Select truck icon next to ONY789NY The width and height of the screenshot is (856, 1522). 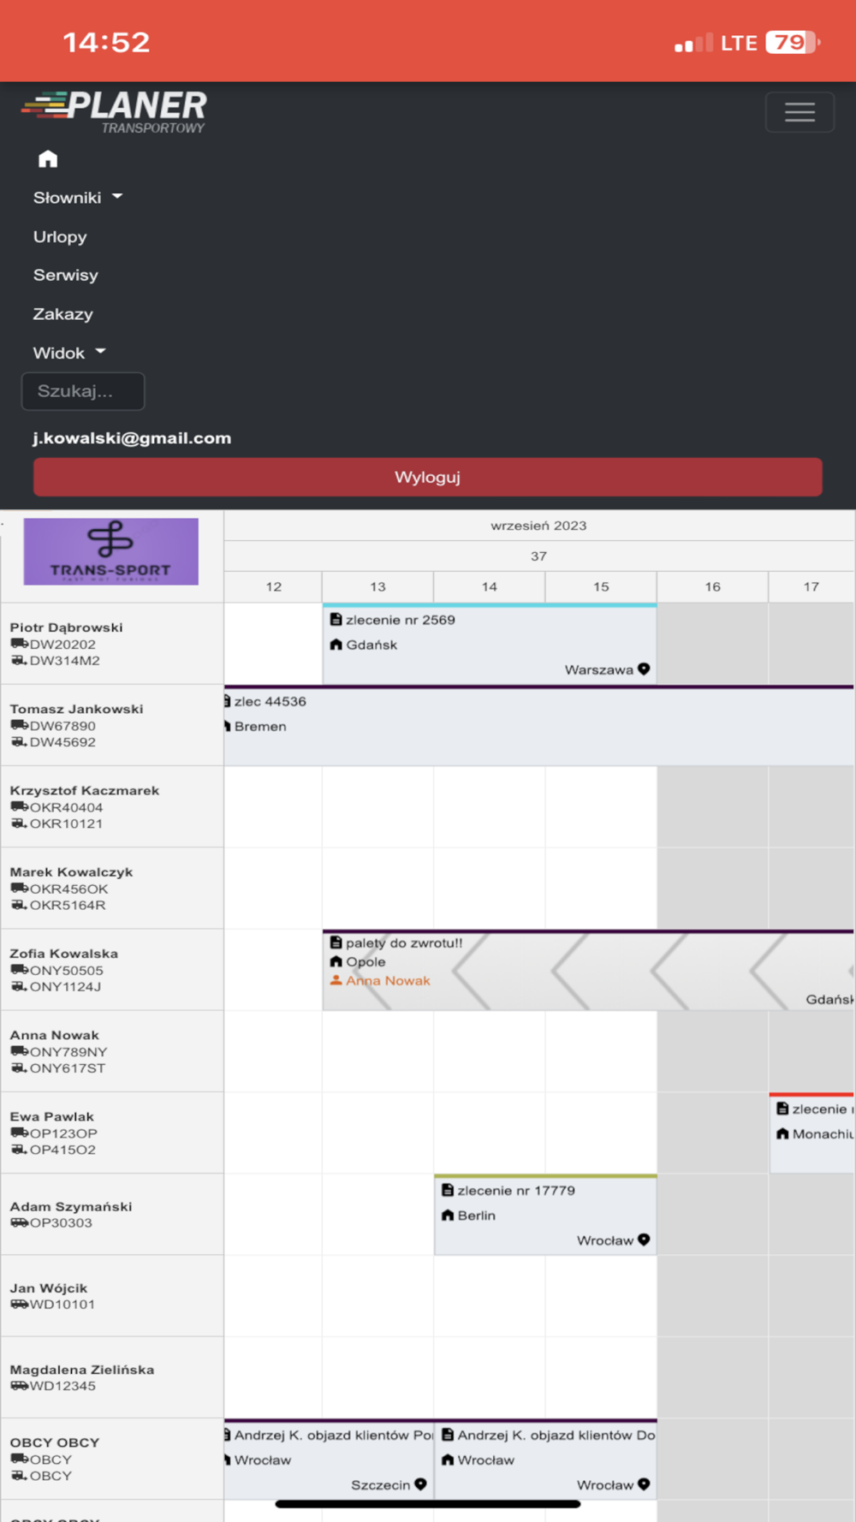tap(19, 1051)
